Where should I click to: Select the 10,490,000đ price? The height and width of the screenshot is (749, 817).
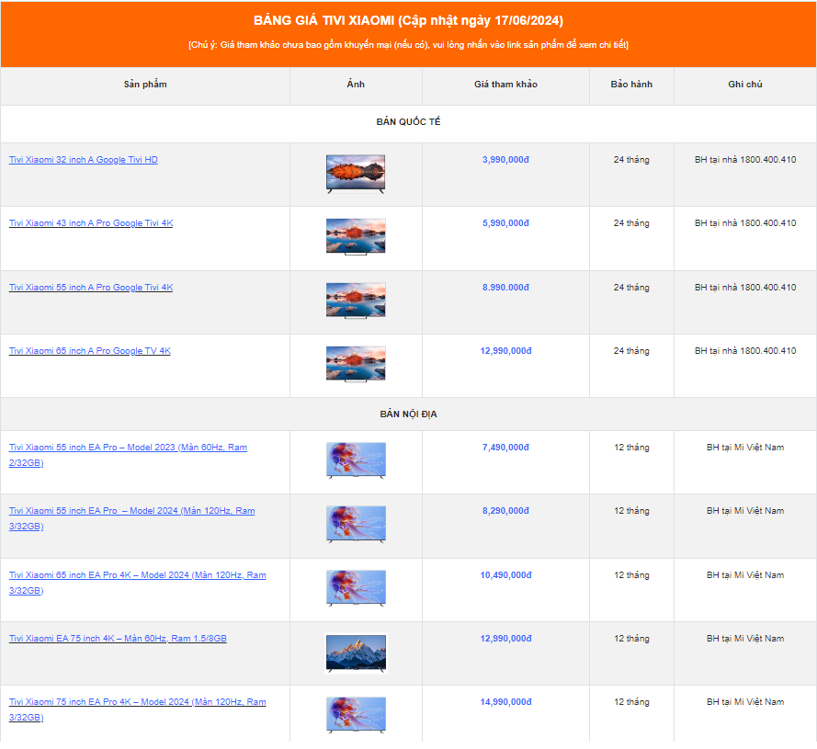pos(505,575)
